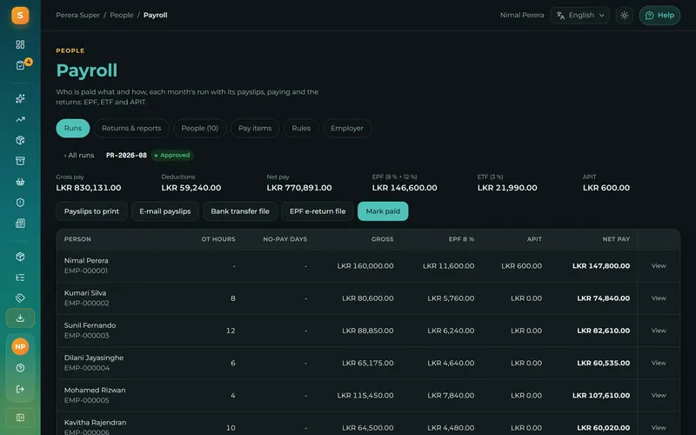Click the GROSS column header
Image resolution: width=696 pixels, height=435 pixels.
pos(382,239)
